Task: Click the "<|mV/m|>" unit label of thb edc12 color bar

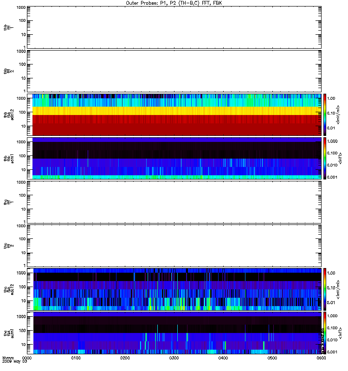Action: (338, 115)
